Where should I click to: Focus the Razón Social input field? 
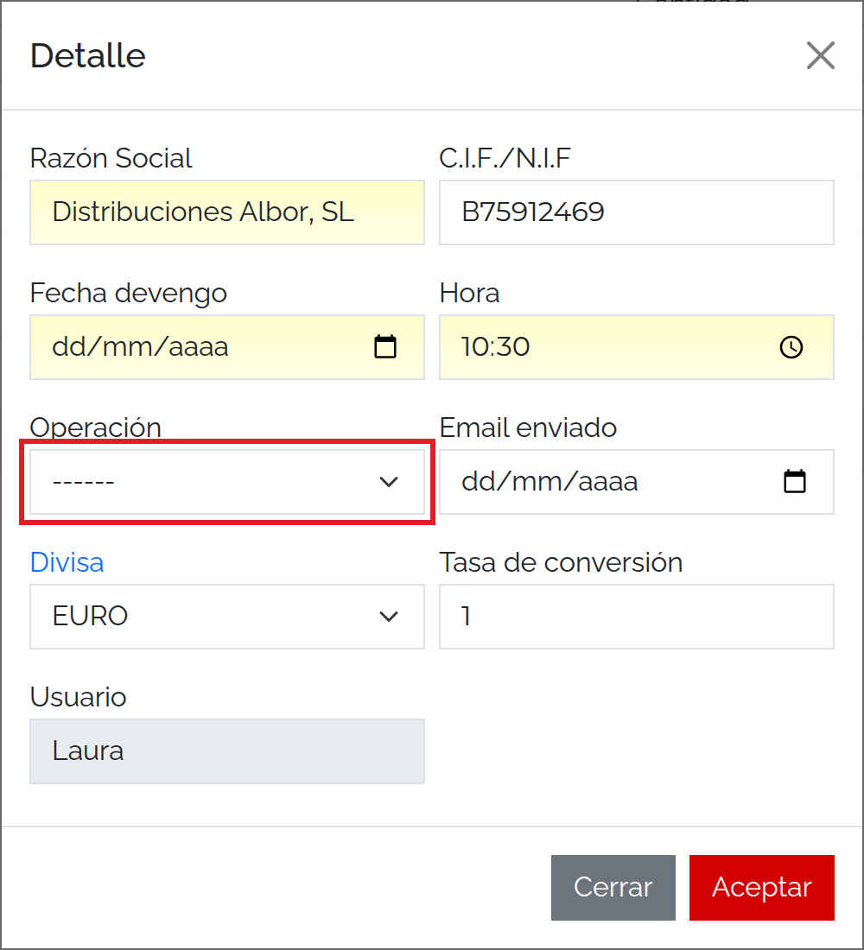[227, 212]
